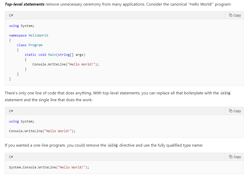247x175 pixels.
Task: Click the C# label above the namespace code
Action: 11,15
